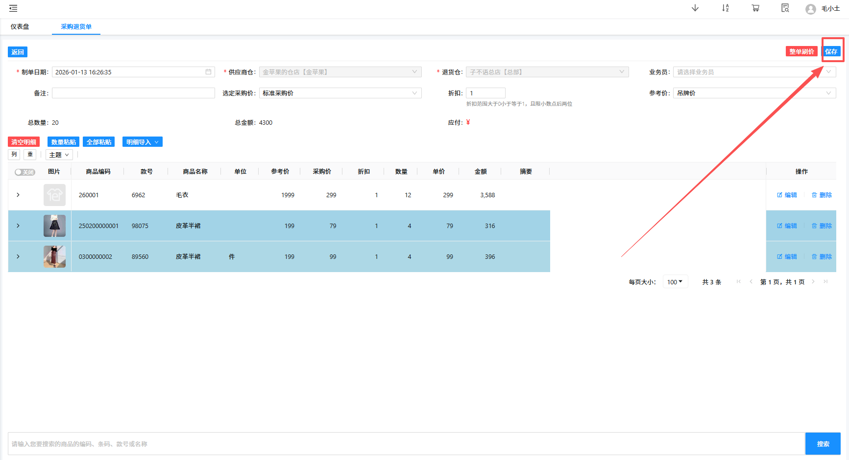Delete the 0300000002 皮革半裙 row
The height and width of the screenshot is (460, 849).
(822, 256)
